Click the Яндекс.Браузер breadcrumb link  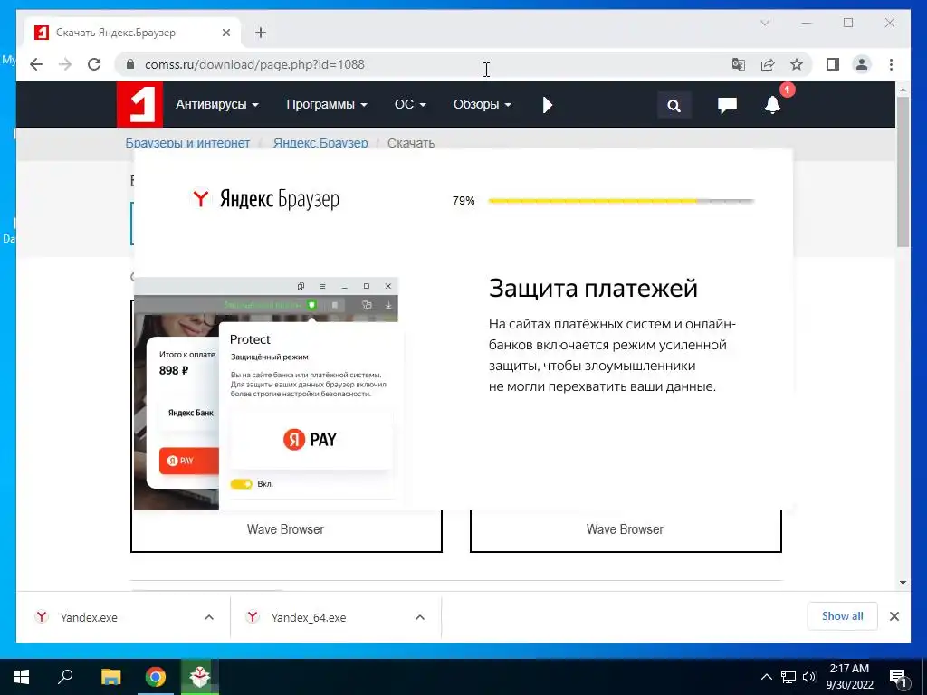click(320, 143)
